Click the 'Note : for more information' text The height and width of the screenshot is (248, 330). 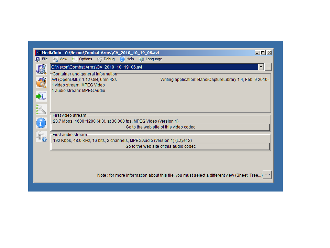point(180,175)
